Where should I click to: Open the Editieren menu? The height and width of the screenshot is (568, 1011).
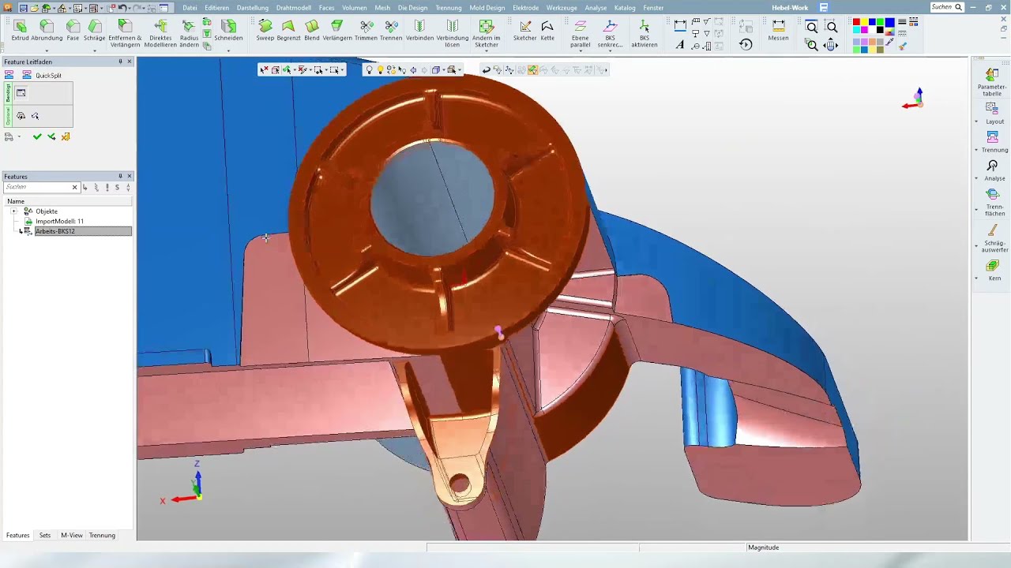point(216,8)
